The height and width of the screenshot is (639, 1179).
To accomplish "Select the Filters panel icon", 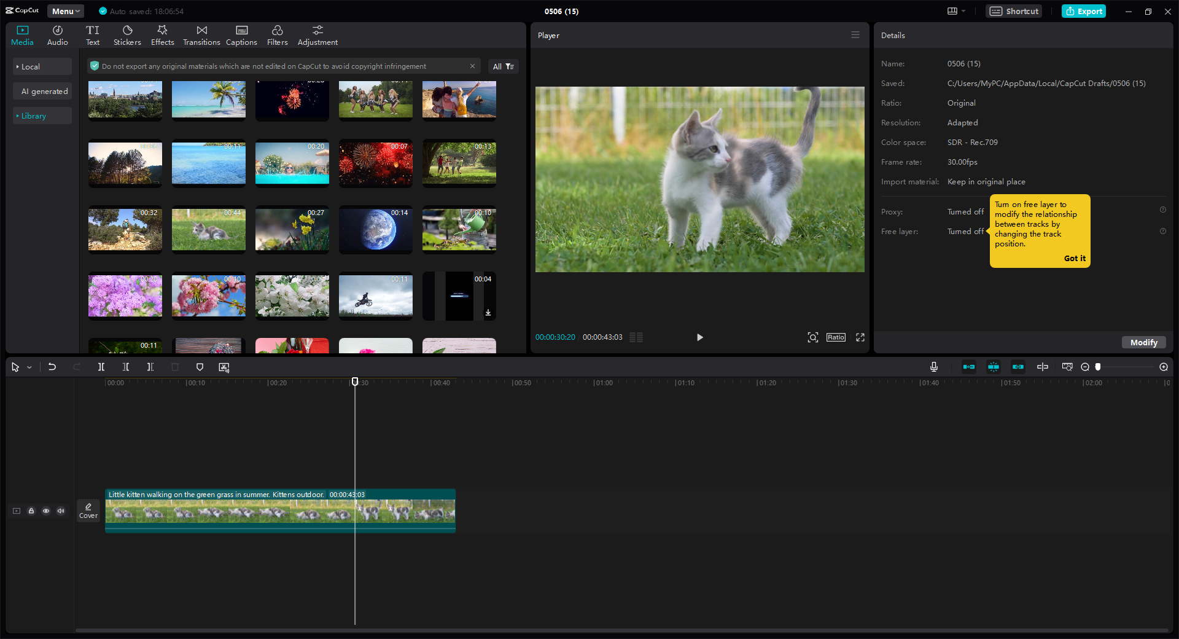I will [x=277, y=34].
